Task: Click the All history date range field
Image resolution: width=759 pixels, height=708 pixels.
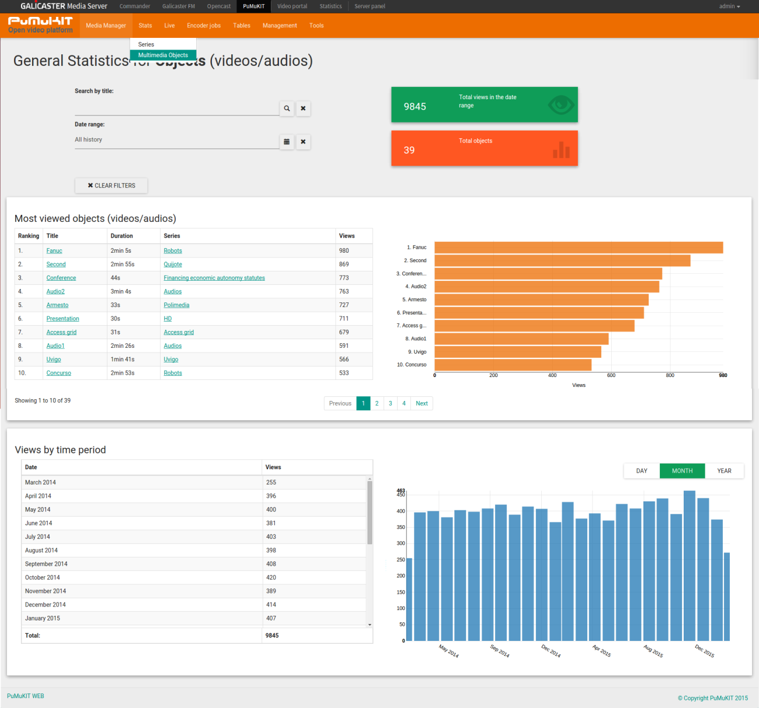Action: pyautogui.click(x=177, y=140)
